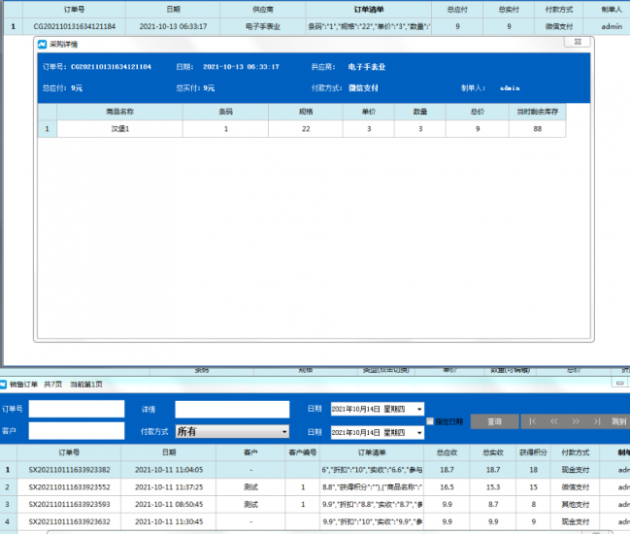Click the 跳到 jump button
Viewport: 630px width, 534px height.
click(x=618, y=422)
